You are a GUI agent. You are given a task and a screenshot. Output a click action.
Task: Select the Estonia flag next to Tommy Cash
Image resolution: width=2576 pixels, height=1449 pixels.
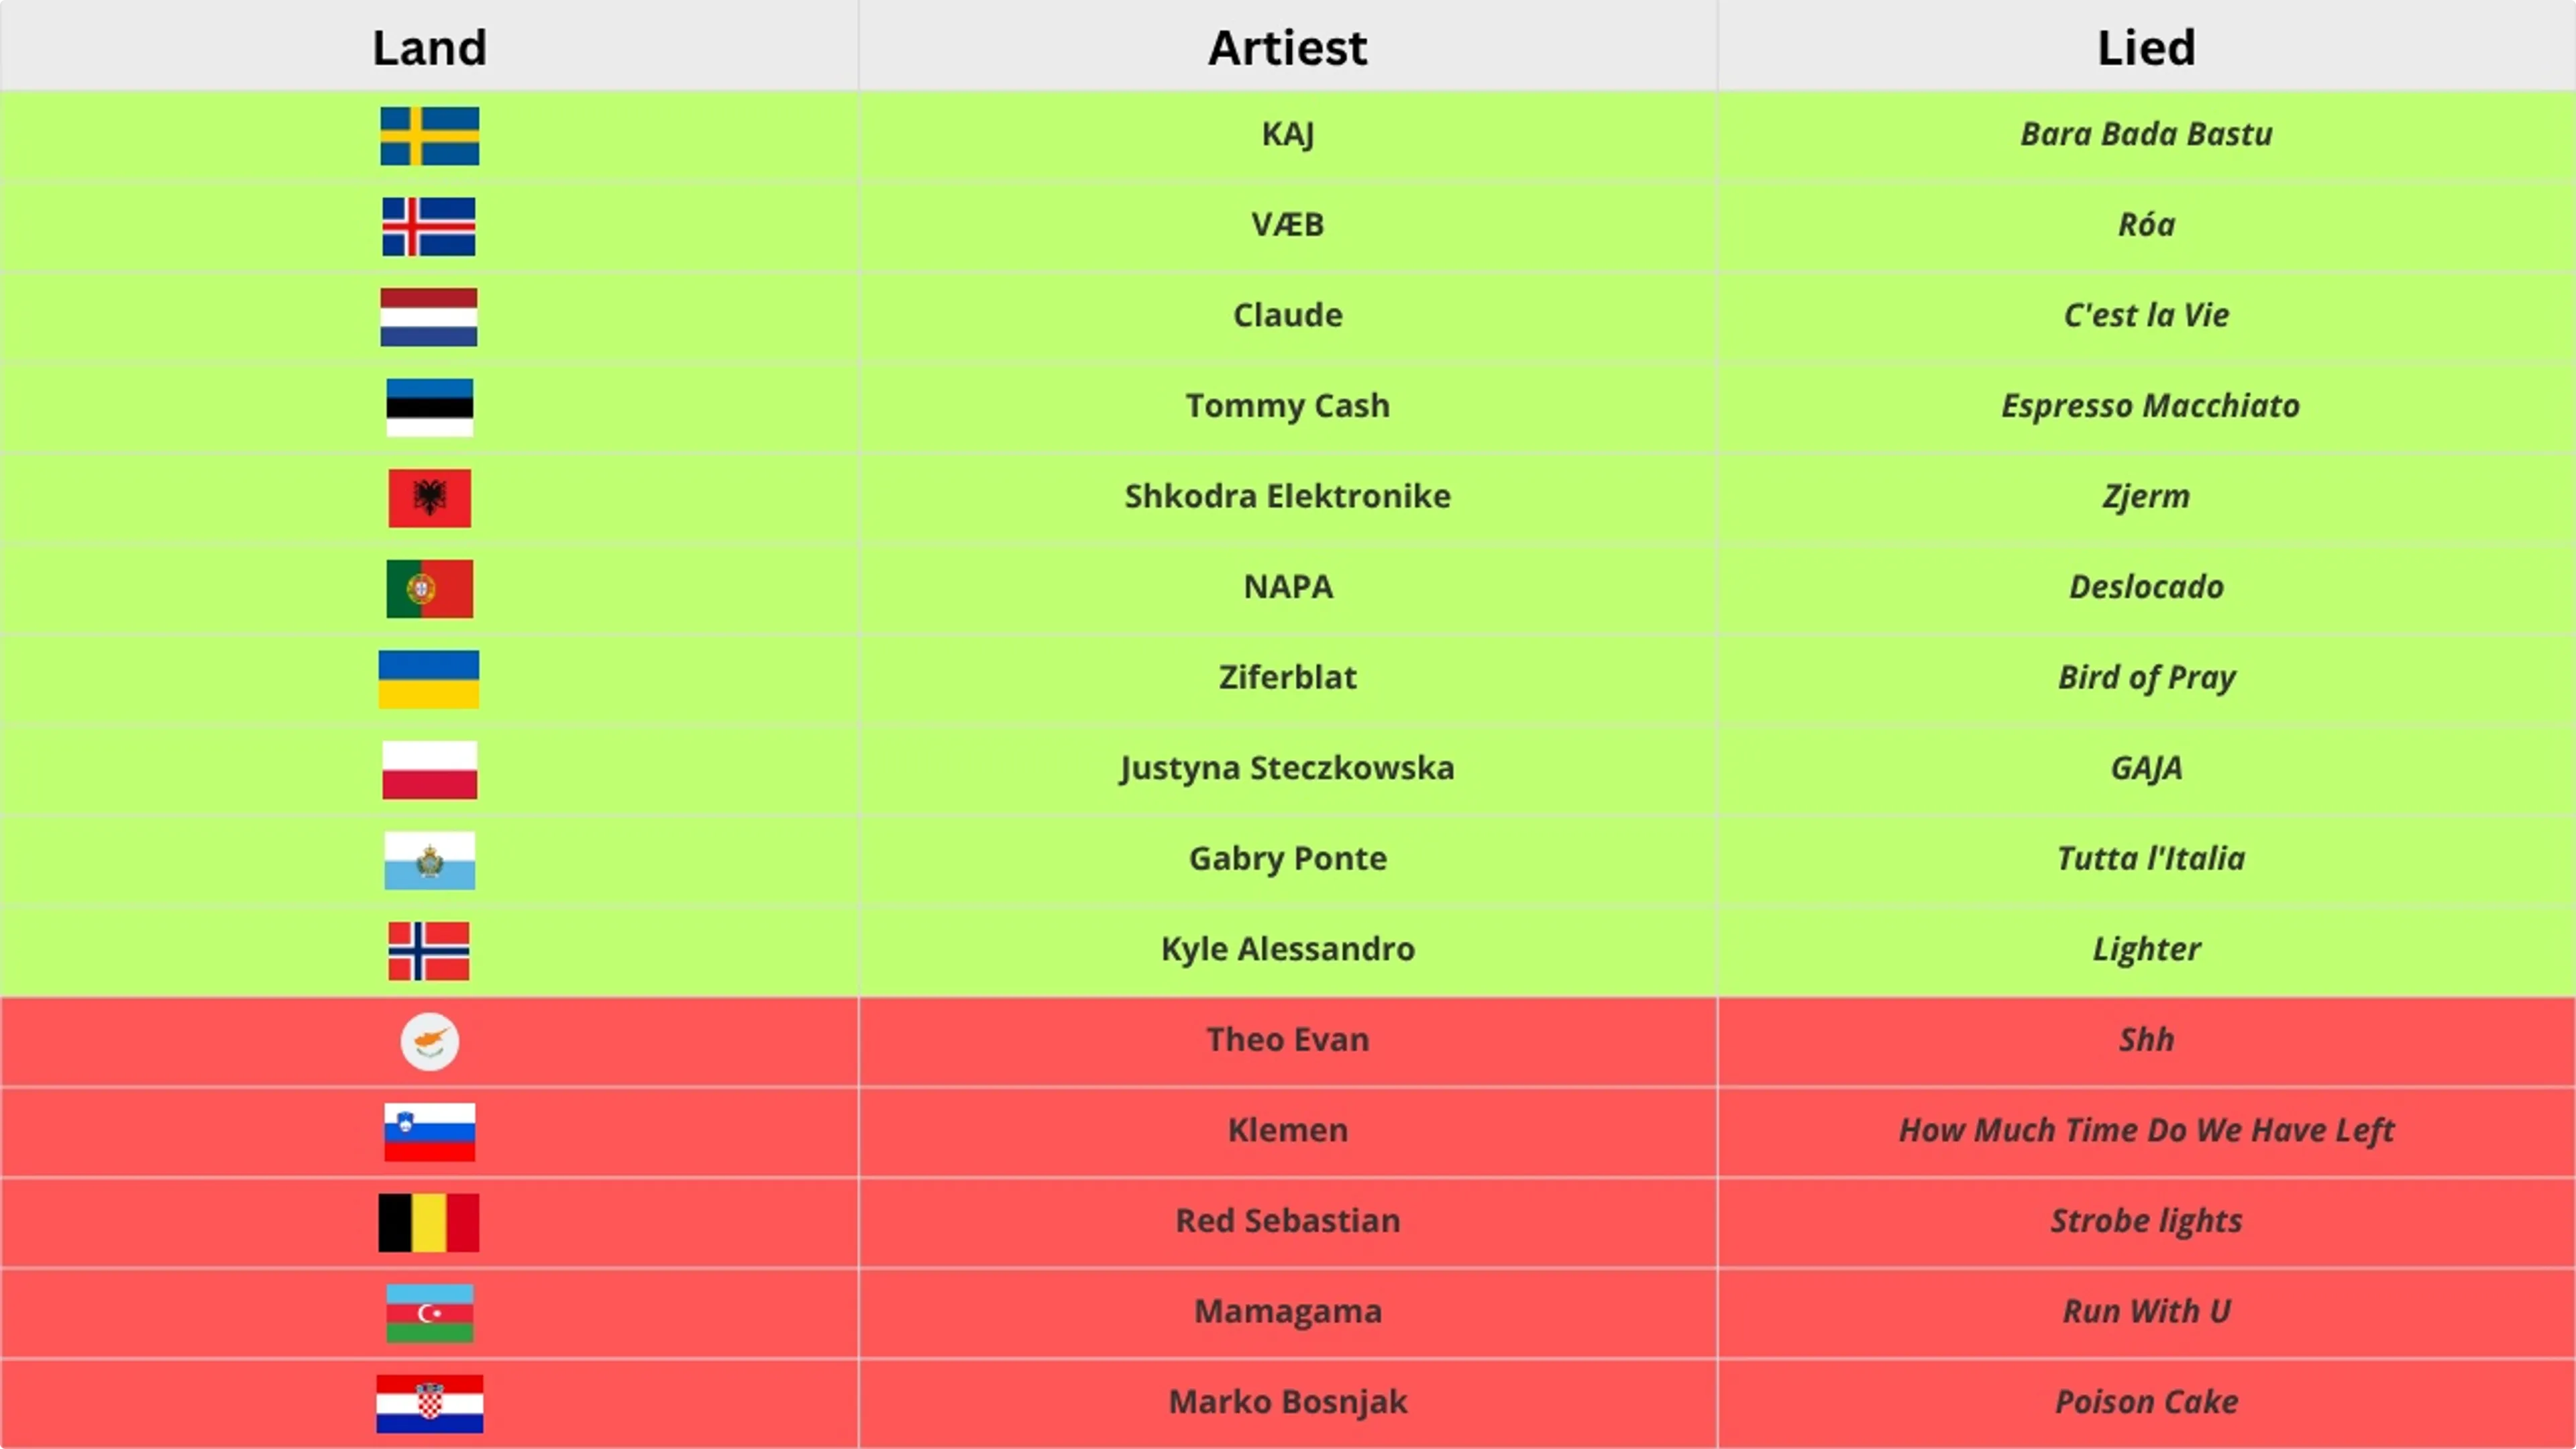pyautogui.click(x=429, y=408)
